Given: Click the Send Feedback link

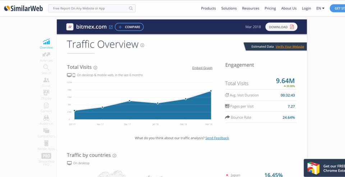Looking at the screenshot, I should pos(217,138).
